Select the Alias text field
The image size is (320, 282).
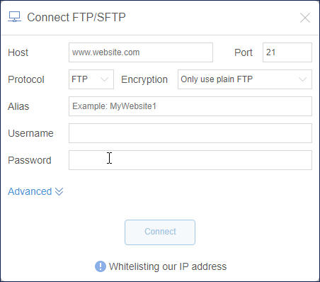[190, 106]
